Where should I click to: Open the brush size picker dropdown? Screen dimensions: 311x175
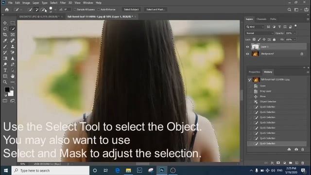click(55, 10)
